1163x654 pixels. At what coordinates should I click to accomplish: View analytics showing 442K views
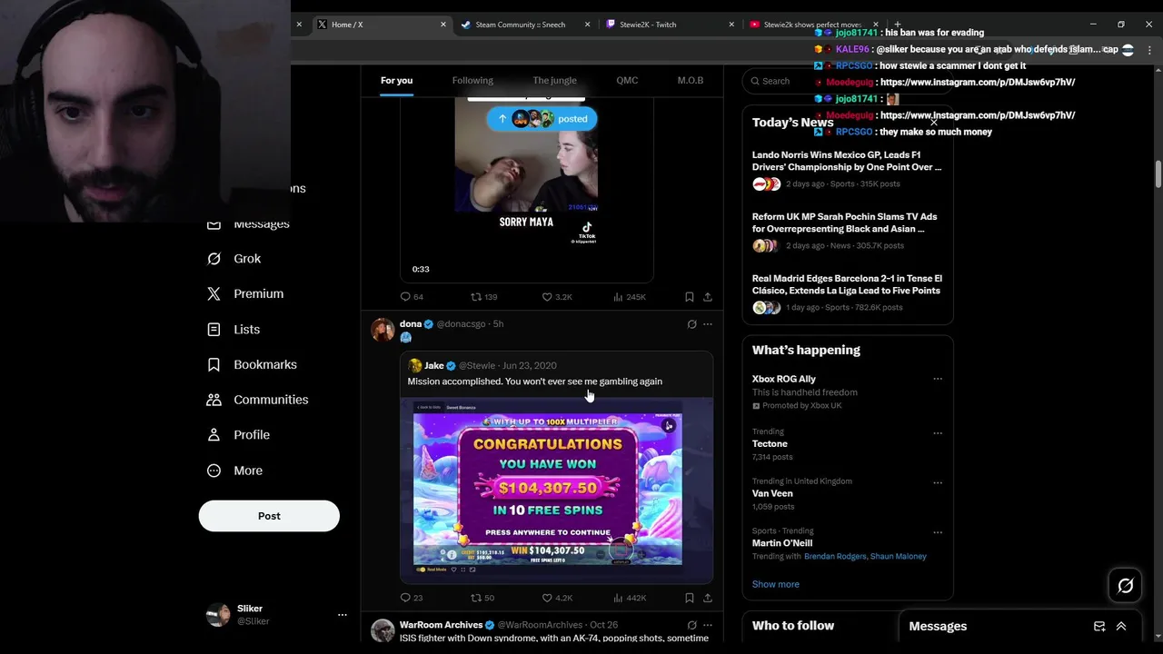(630, 598)
